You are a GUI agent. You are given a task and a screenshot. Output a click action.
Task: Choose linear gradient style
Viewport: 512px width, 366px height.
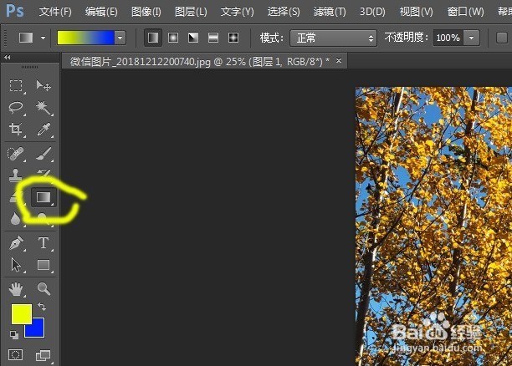click(153, 38)
